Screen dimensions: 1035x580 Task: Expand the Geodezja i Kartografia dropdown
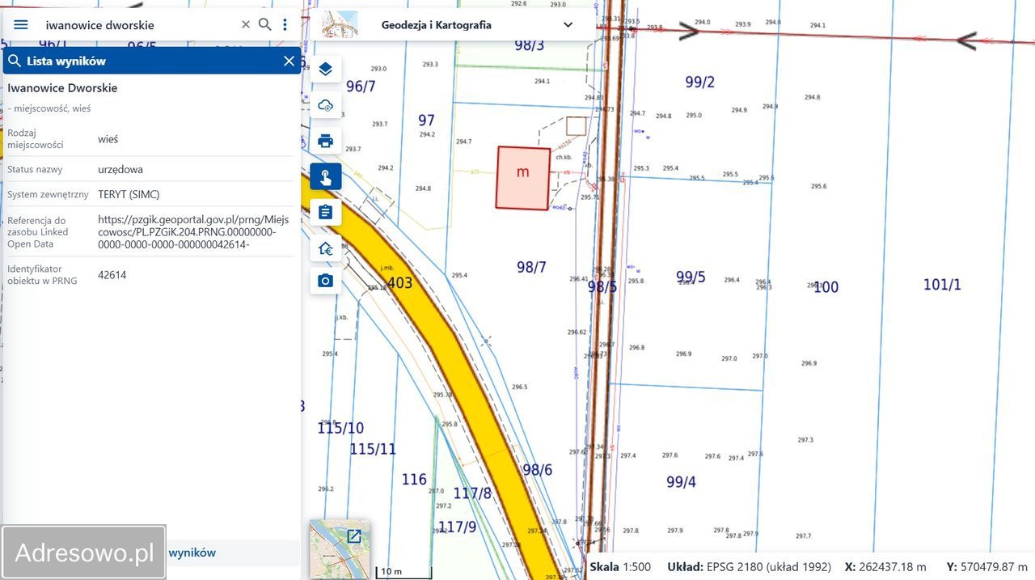point(568,25)
